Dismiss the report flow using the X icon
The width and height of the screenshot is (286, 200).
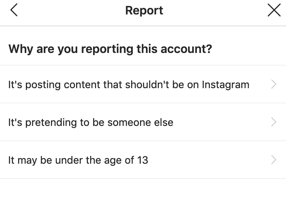274,10
